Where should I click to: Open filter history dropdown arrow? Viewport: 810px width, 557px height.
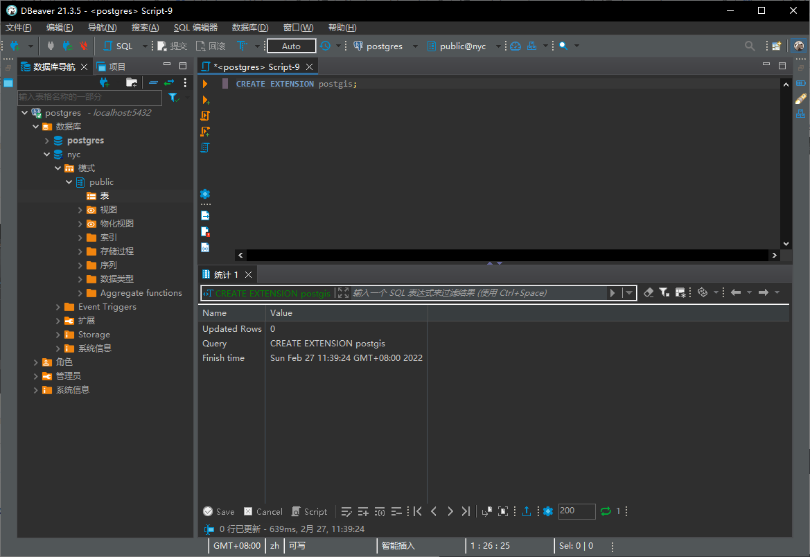(x=629, y=293)
